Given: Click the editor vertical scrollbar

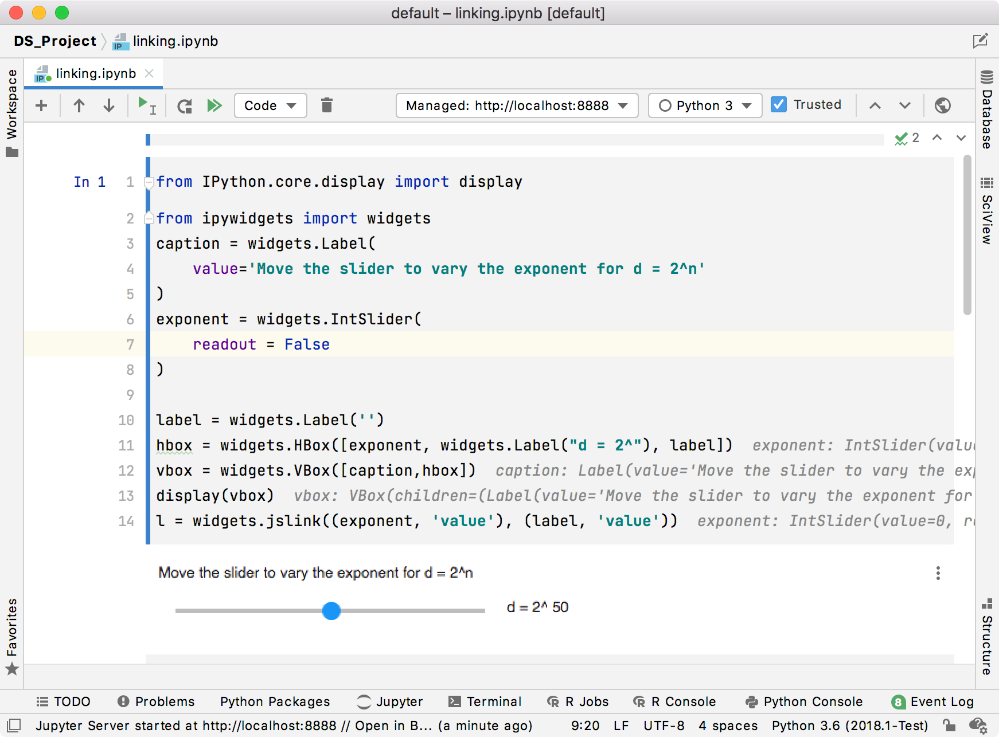Looking at the screenshot, I should [x=967, y=235].
